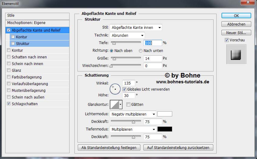
Task: Click Auf Standardeinstellung zurücksetzen button
Action: click(x=178, y=148)
